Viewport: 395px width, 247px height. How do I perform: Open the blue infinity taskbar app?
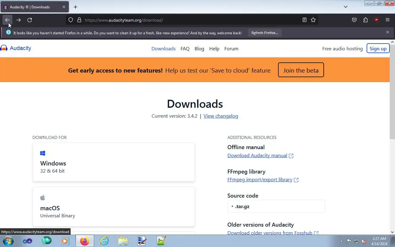click(27, 241)
